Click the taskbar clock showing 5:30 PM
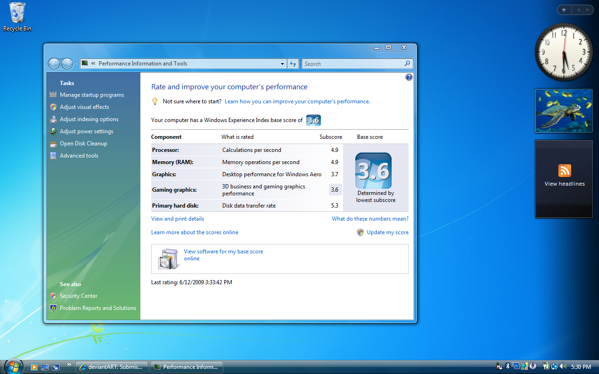This screenshot has width=599, height=374. tap(581, 367)
